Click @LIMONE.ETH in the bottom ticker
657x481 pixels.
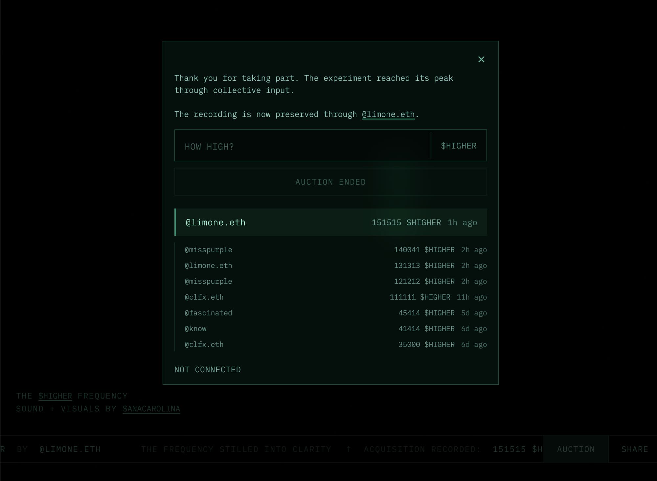pyautogui.click(x=70, y=449)
